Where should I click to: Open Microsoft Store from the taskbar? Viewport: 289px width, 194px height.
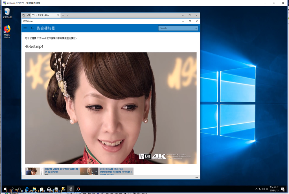click(x=42, y=189)
